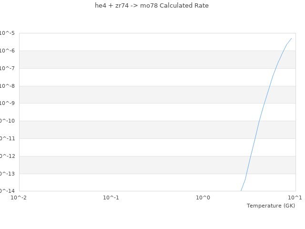Click the 10^-1 x-axis tick label

click(x=111, y=198)
